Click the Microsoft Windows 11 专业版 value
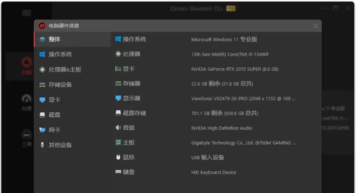 pyautogui.click(x=224, y=40)
